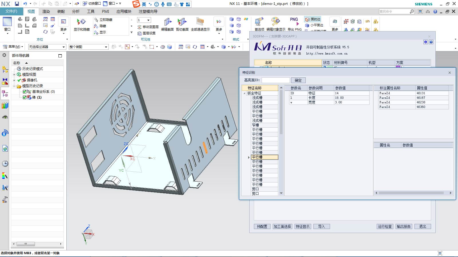
Task: Click Edit Object Display (编辑对象显示) icon
Action: pos(276,22)
